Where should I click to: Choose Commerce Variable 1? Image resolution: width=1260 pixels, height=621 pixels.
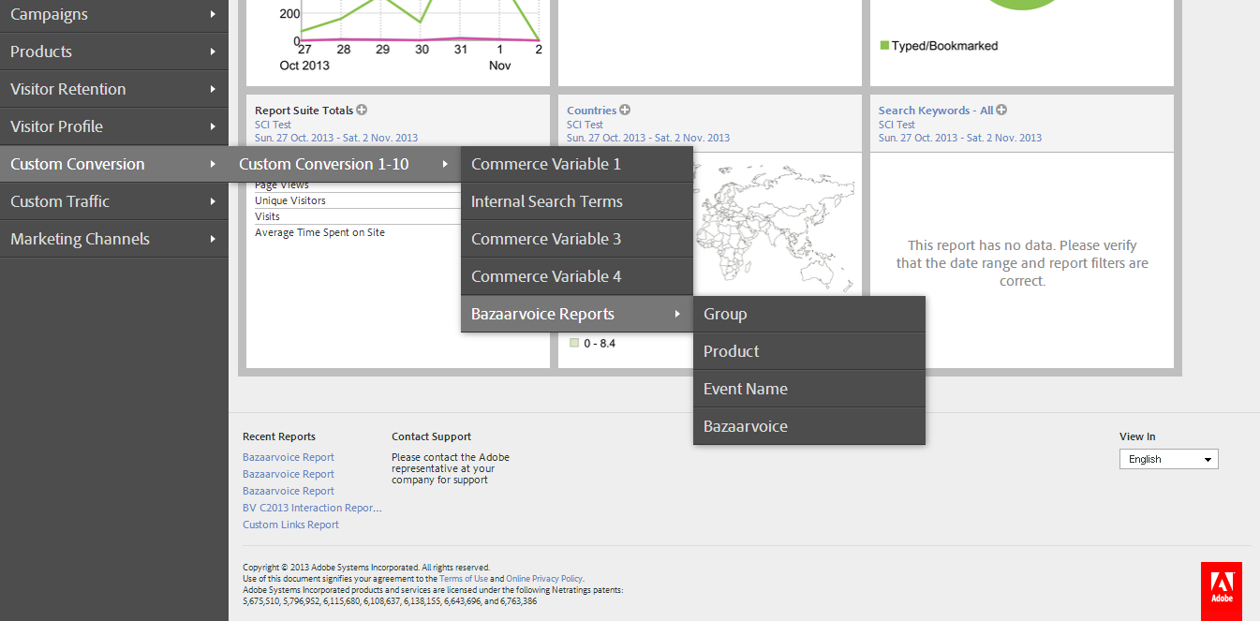pos(577,164)
